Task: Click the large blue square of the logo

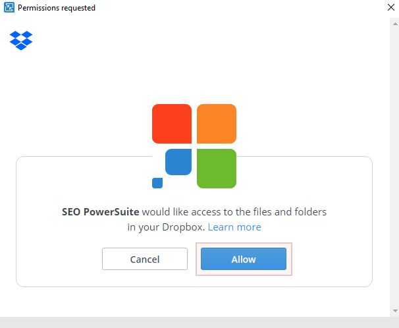Action: pyautogui.click(x=178, y=162)
